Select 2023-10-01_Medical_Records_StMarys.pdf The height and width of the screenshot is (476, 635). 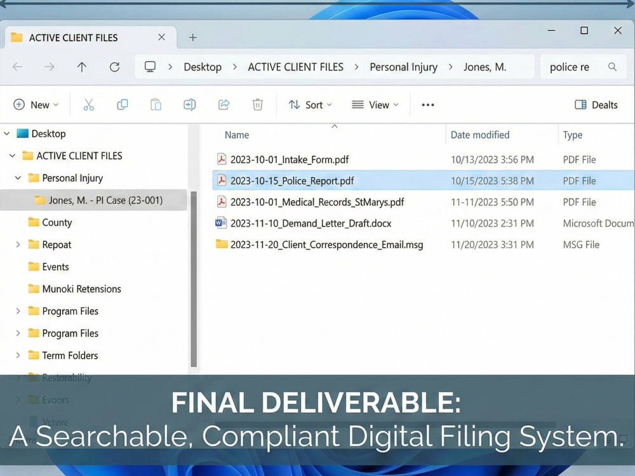317,202
